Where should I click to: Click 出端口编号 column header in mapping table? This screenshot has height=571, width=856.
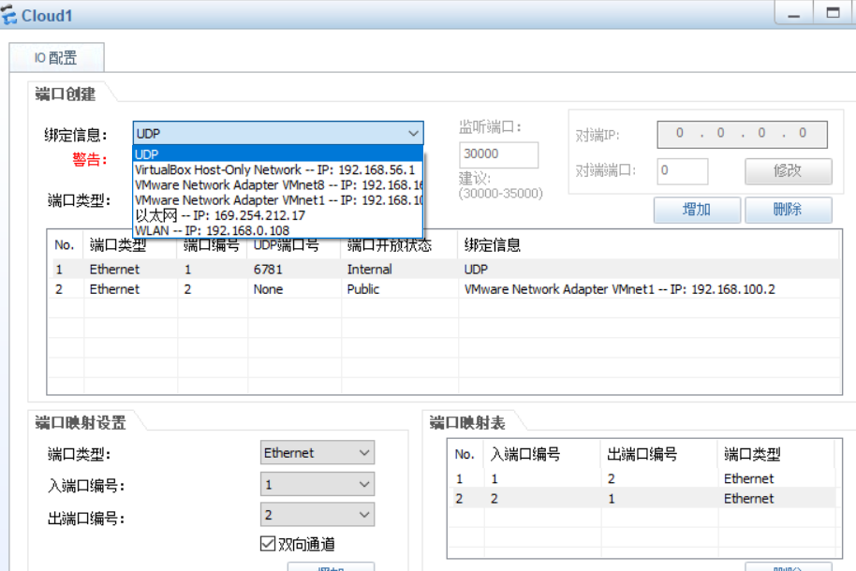(x=659, y=454)
